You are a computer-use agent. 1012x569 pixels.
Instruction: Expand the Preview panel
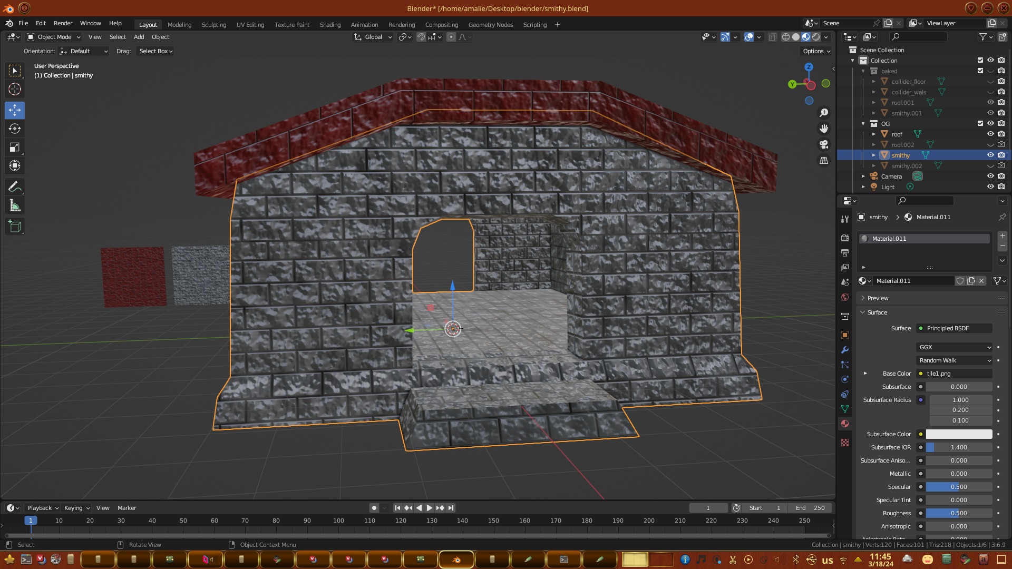[x=878, y=298]
